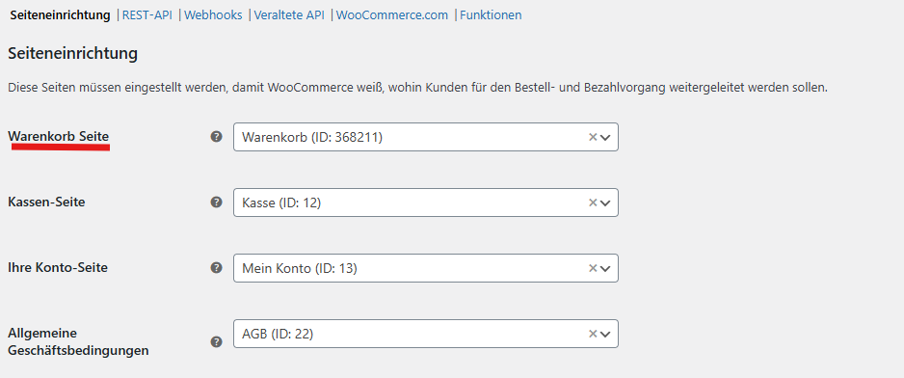Viewport: 904px width, 378px height.
Task: Expand the Warenkorb Seite dropdown arrow
Action: [x=605, y=137]
